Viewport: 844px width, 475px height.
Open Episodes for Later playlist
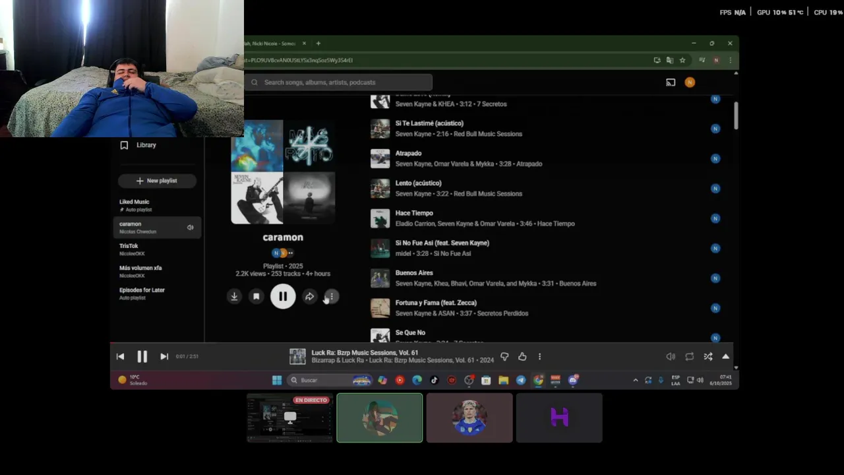[157, 294]
